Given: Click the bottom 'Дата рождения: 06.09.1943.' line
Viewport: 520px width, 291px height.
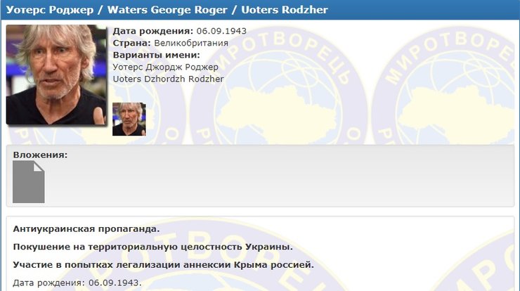Looking at the screenshot, I should [x=77, y=283].
